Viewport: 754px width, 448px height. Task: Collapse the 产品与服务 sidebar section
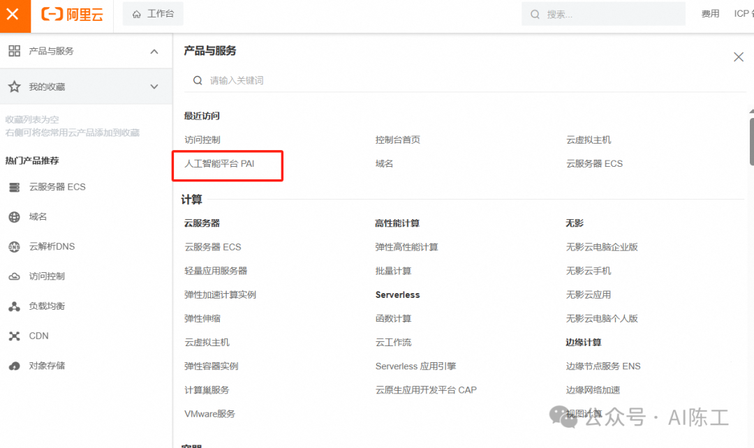click(154, 52)
